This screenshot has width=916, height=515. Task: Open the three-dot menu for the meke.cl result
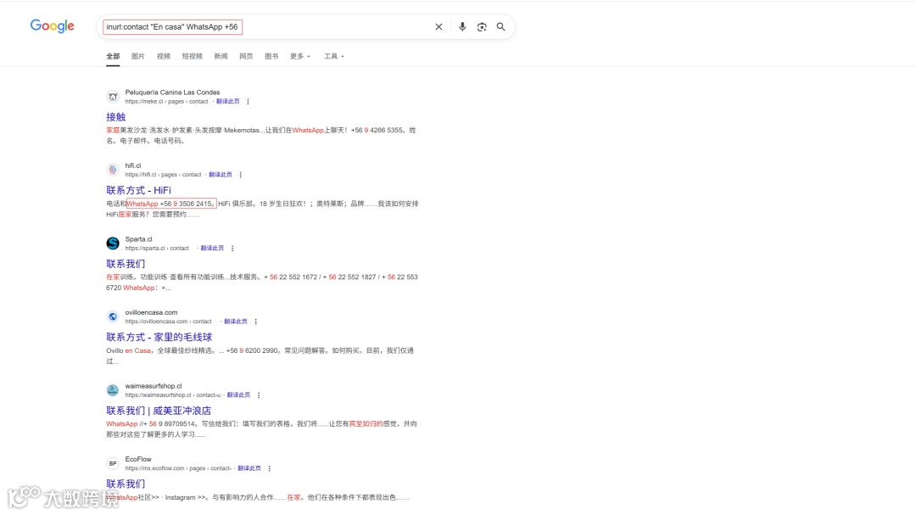(x=249, y=102)
